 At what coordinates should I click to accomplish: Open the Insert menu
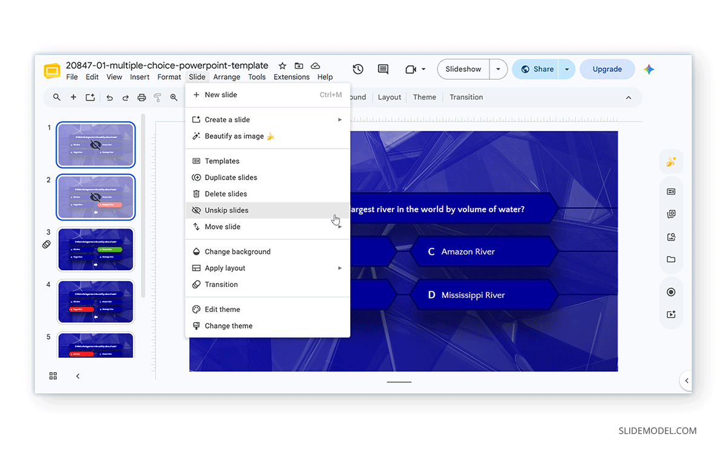tap(140, 77)
